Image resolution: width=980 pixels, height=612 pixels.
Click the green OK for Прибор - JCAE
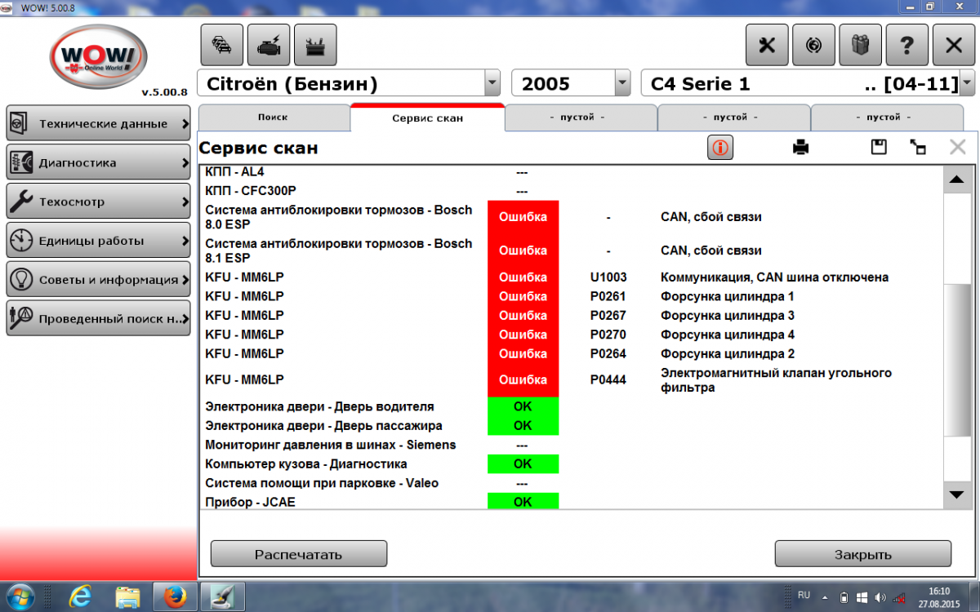523,502
